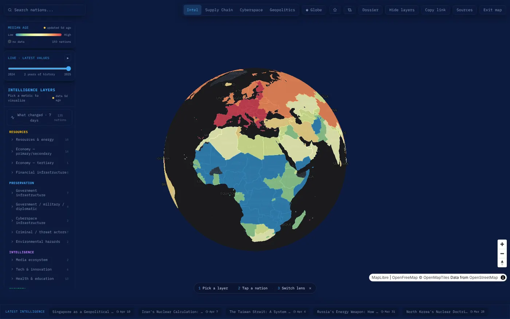
Task: Zoom out on the map with minus button
Action: click(502, 253)
